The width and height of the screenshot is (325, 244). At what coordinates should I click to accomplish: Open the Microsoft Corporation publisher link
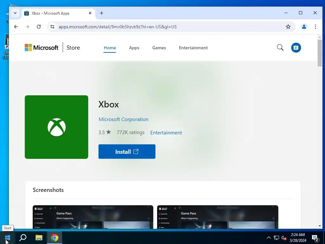click(123, 119)
